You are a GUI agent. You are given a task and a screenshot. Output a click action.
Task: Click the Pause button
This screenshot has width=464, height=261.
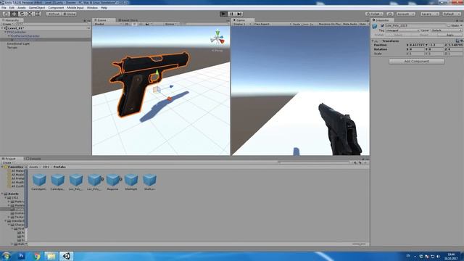pyautogui.click(x=232, y=14)
